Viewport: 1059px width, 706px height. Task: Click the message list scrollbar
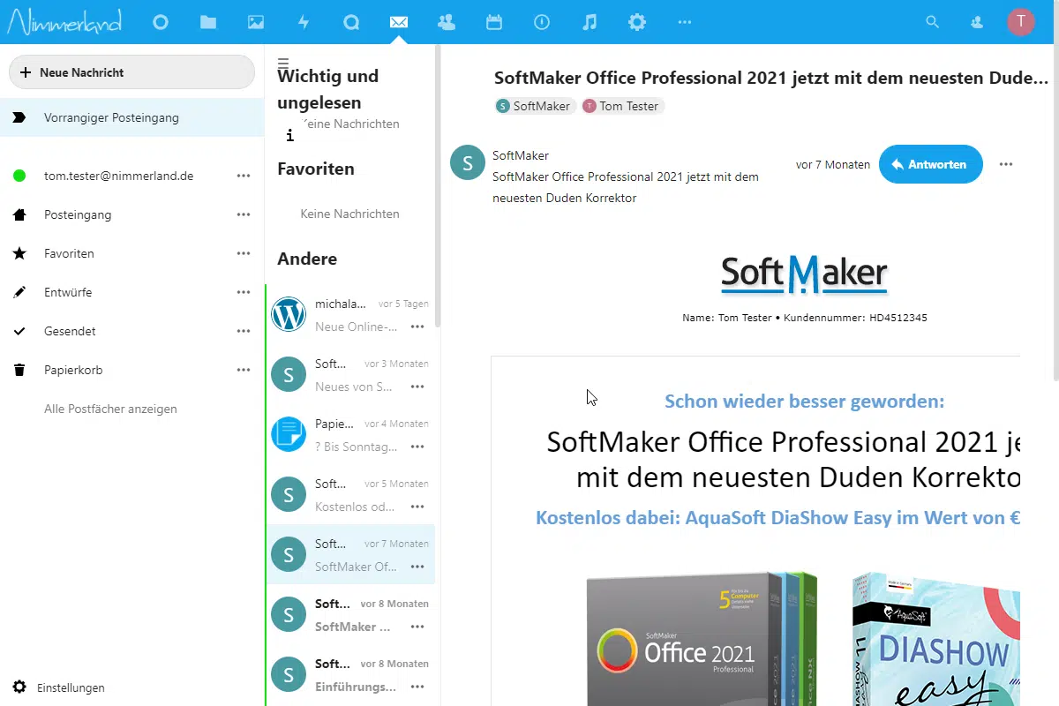click(438, 185)
